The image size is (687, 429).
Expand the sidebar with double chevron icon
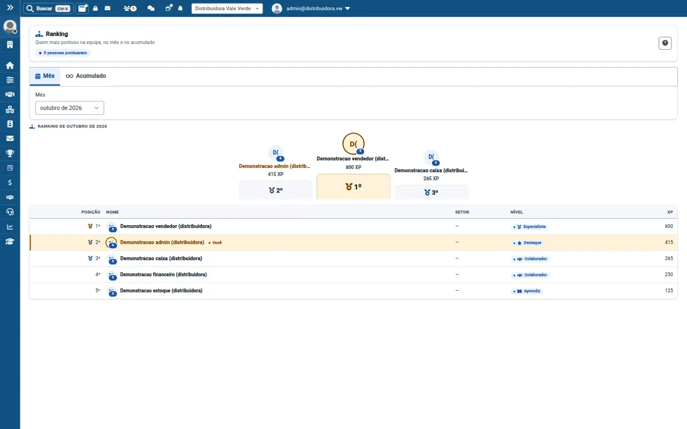point(10,8)
